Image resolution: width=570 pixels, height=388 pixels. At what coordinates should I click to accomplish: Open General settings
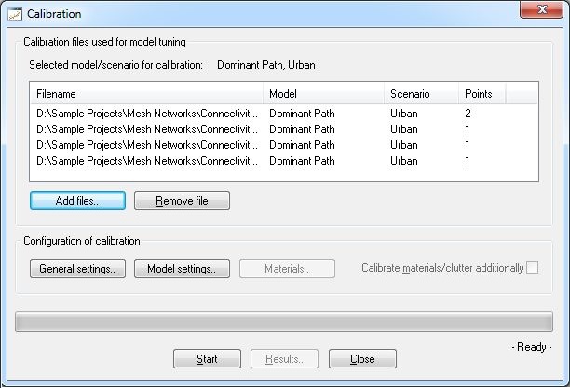tap(77, 269)
